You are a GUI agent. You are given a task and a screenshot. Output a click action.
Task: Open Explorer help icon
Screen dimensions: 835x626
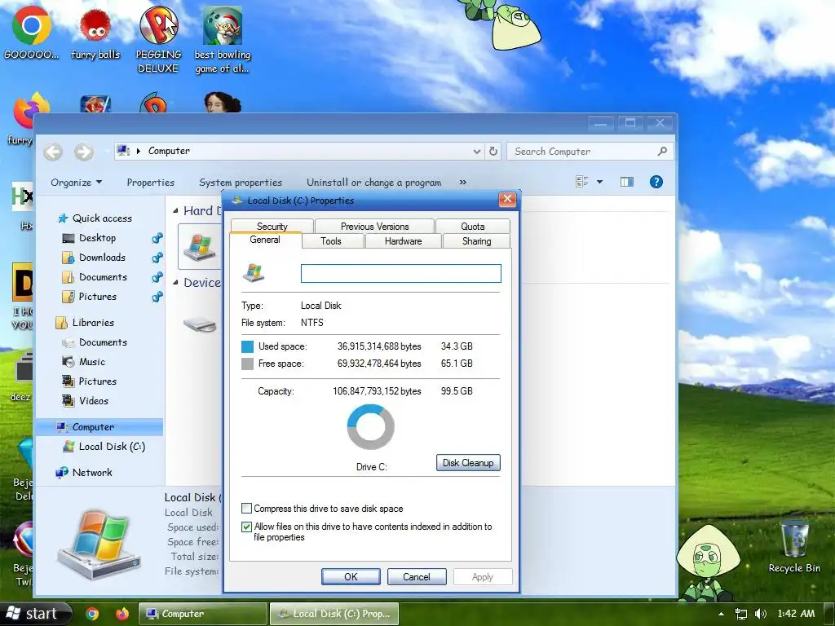(656, 182)
